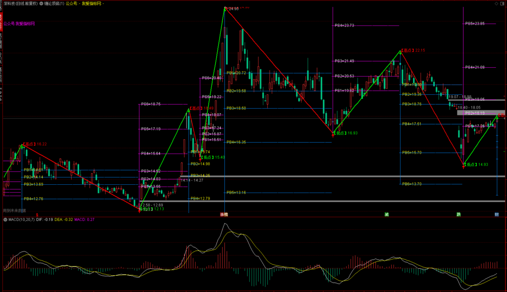Click the PS4=15.64 level label
The image size is (507, 292).
(x=151, y=154)
